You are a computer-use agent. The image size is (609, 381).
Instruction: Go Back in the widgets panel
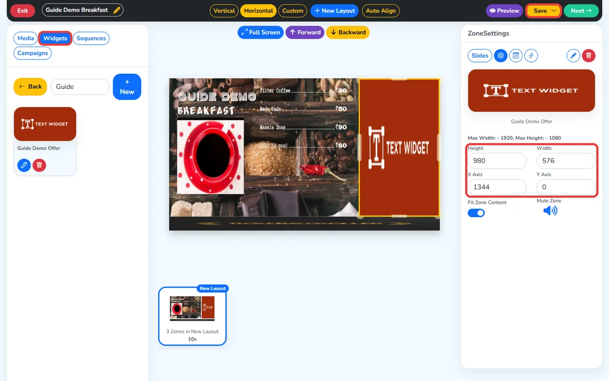30,86
